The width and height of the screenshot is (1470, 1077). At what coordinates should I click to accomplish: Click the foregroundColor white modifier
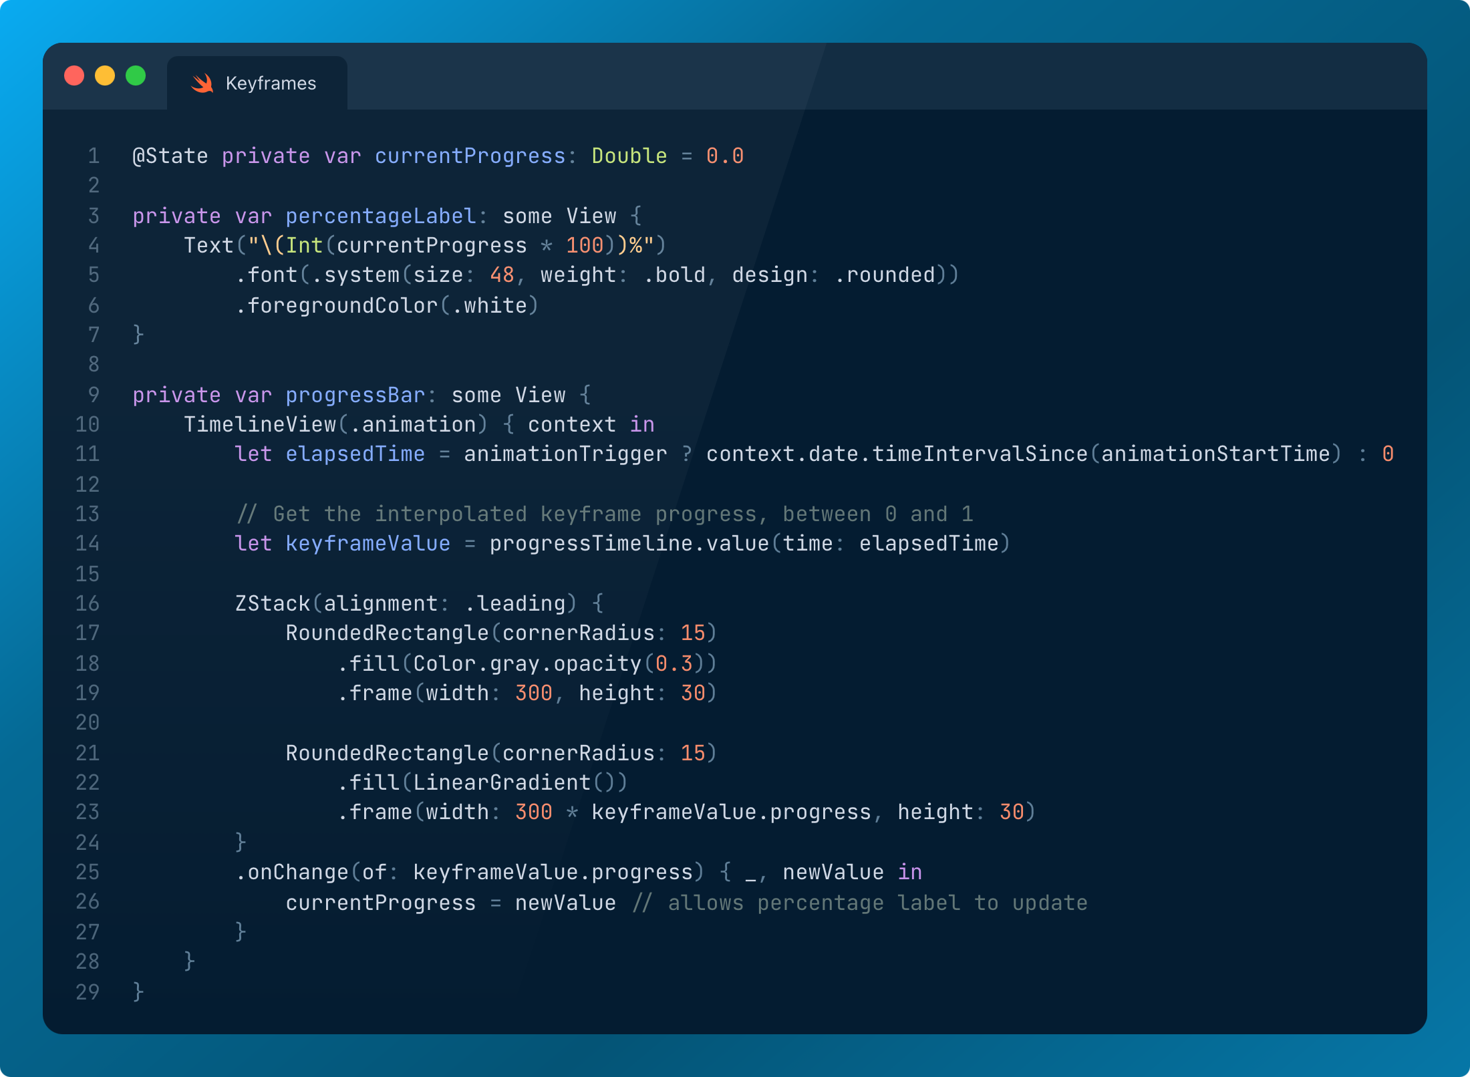click(x=387, y=306)
